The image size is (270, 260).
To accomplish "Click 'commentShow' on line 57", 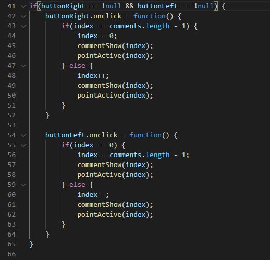I will [x=100, y=165].
